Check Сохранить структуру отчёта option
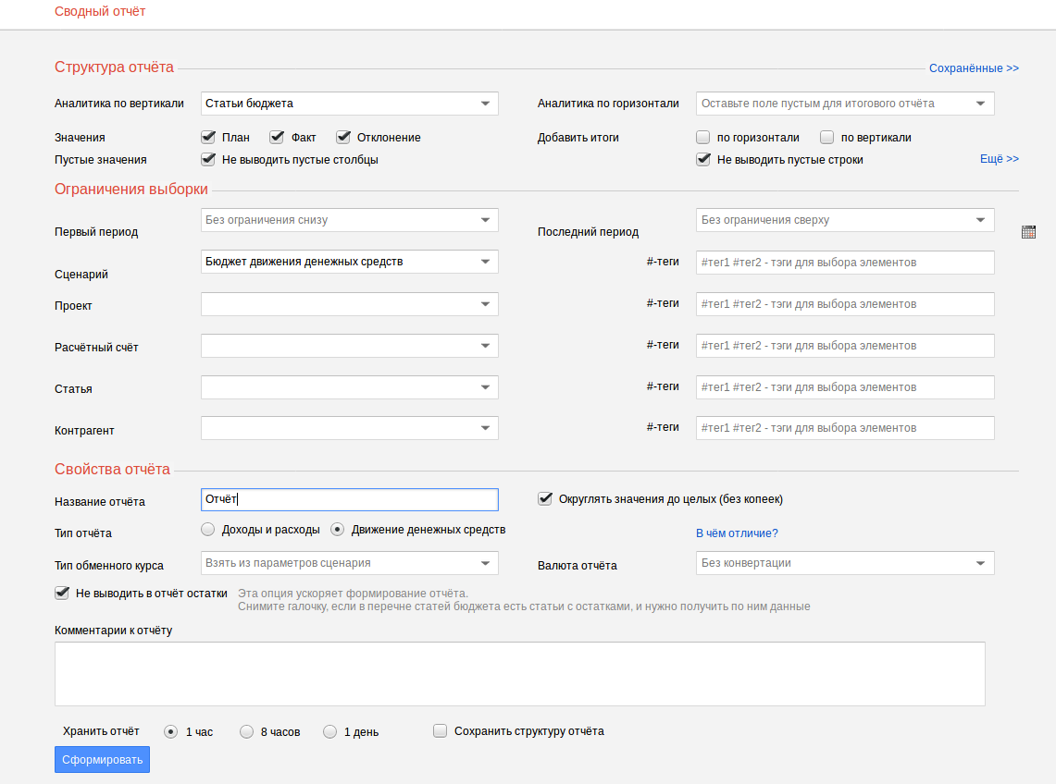The height and width of the screenshot is (784, 1056). (440, 730)
